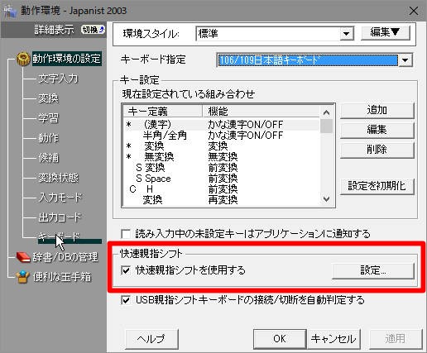
Task: Select 変換 in the settings tree
Action: 48,98
